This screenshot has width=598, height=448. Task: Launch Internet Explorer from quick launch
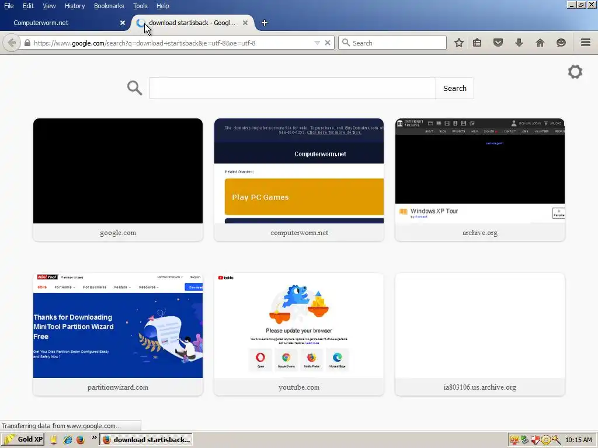point(68,440)
